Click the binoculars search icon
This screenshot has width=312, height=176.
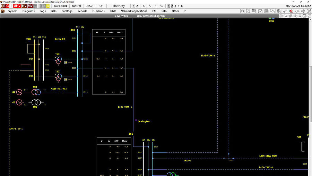click(x=281, y=16)
